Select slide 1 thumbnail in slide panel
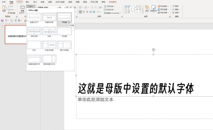The image size is (213, 130). [x=16, y=34]
